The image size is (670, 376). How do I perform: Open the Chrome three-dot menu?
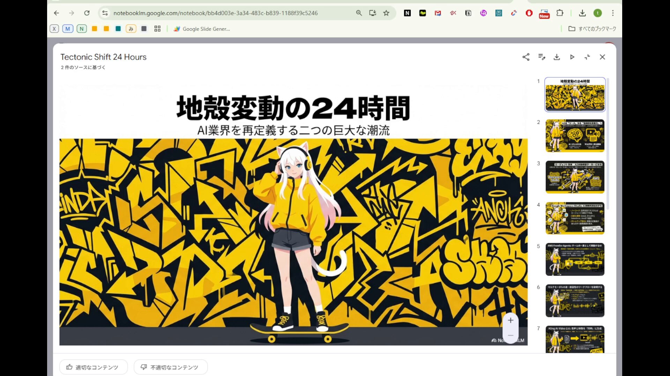(613, 13)
